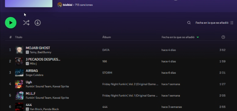
Task: Click the bisibisi profile link
Action: point(68,5)
